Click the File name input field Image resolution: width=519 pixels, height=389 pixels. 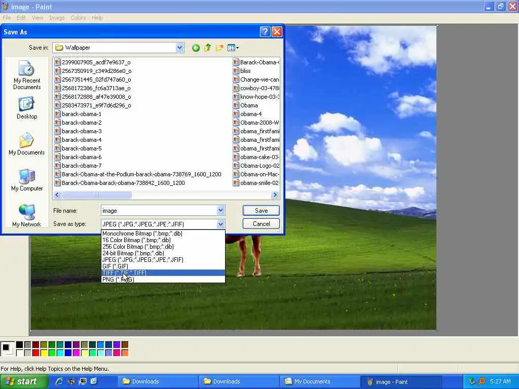click(159, 211)
